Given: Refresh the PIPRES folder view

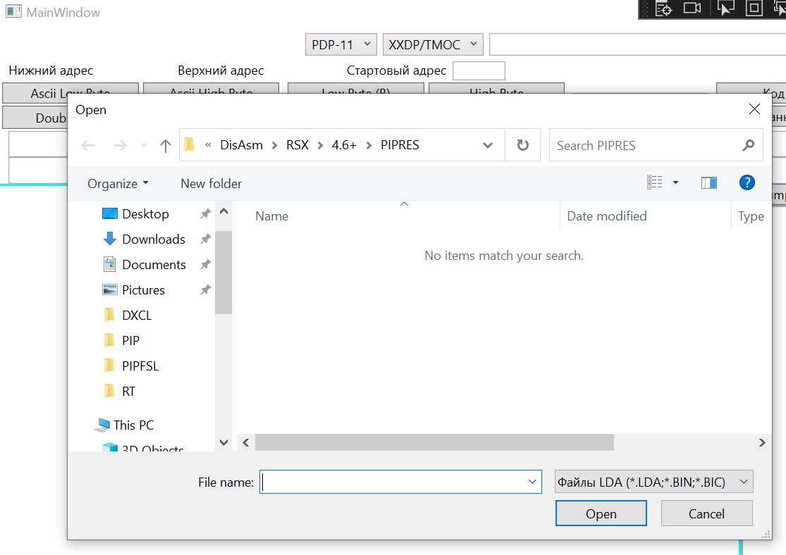Looking at the screenshot, I should [522, 145].
